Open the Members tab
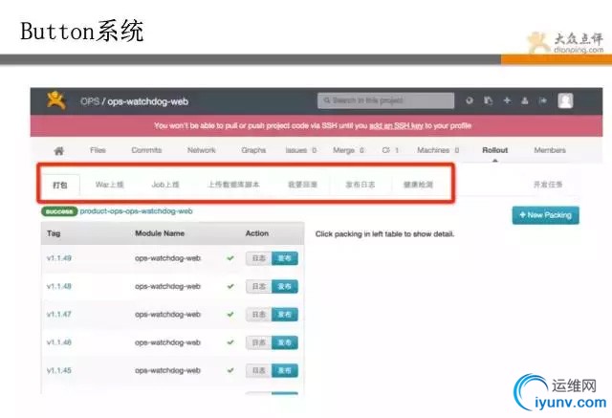The width and height of the screenshot is (612, 418). tap(550, 150)
